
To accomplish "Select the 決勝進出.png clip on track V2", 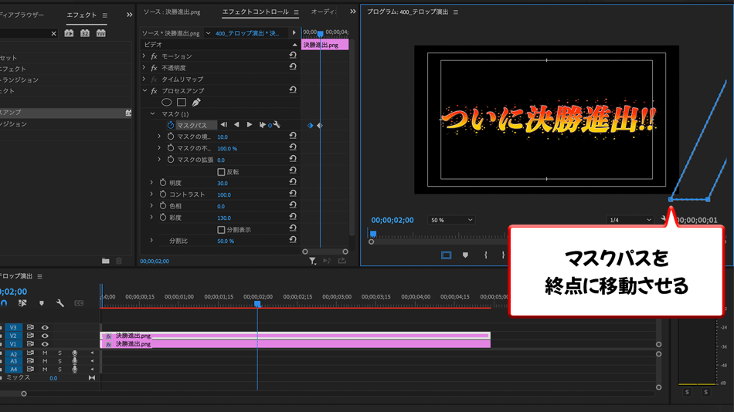I will (295, 336).
